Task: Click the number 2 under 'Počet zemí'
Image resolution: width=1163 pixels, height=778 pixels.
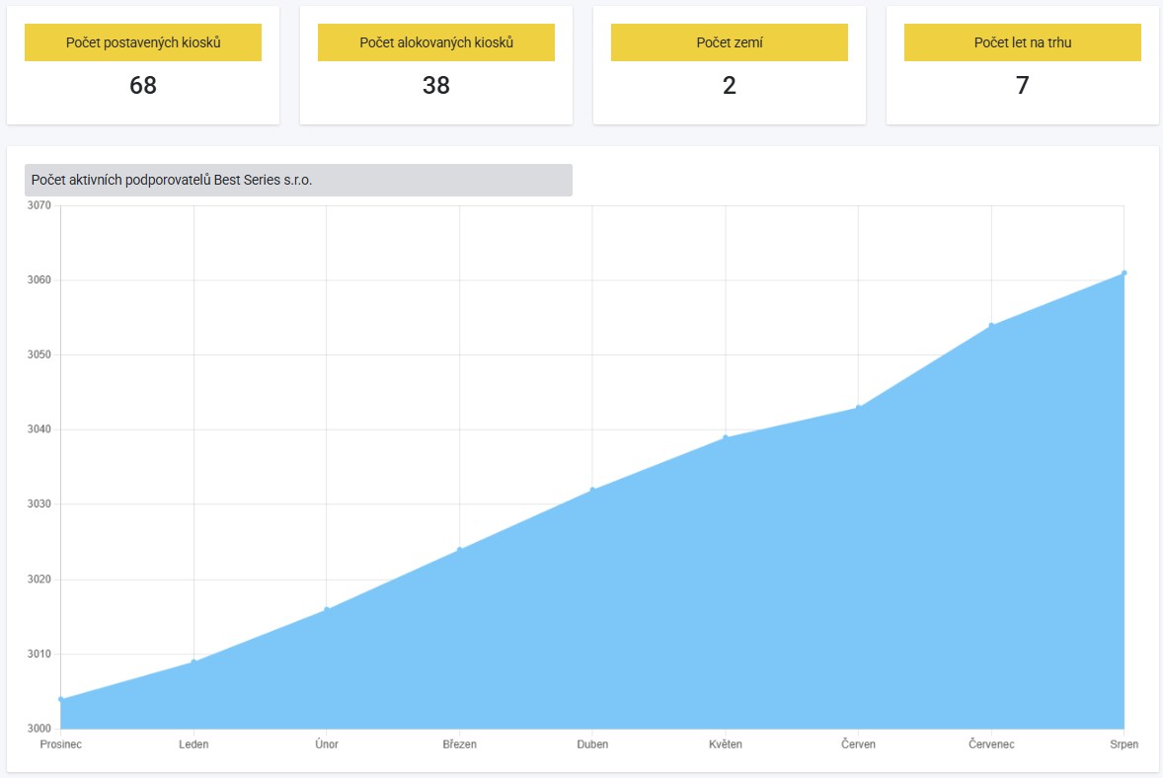Action: click(x=729, y=86)
